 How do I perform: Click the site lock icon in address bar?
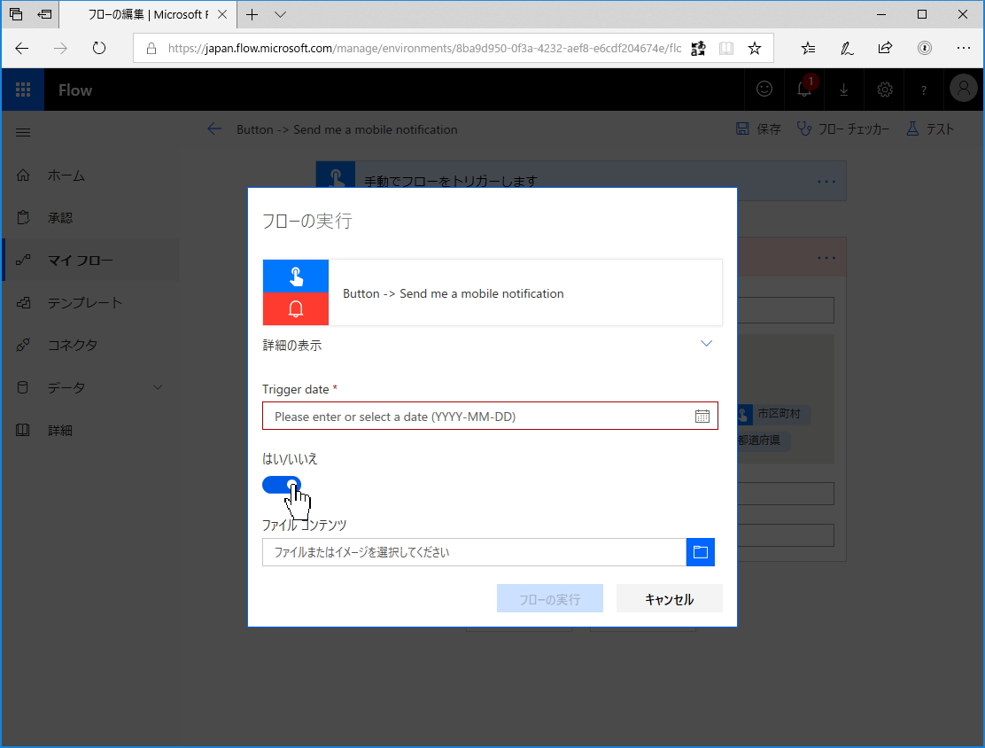tap(151, 49)
